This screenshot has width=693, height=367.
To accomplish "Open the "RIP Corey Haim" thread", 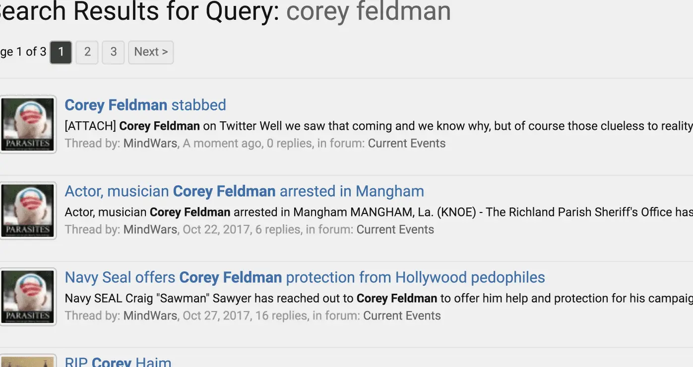I will pyautogui.click(x=118, y=362).
